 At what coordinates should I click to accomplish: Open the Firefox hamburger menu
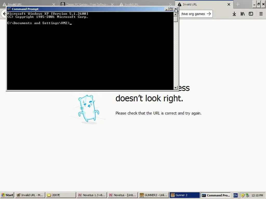(261, 14)
